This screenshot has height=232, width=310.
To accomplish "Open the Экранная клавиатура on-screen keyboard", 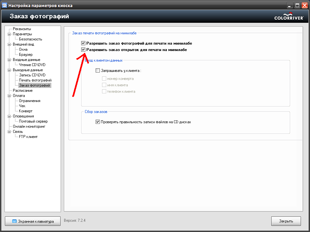I will 33,221.
